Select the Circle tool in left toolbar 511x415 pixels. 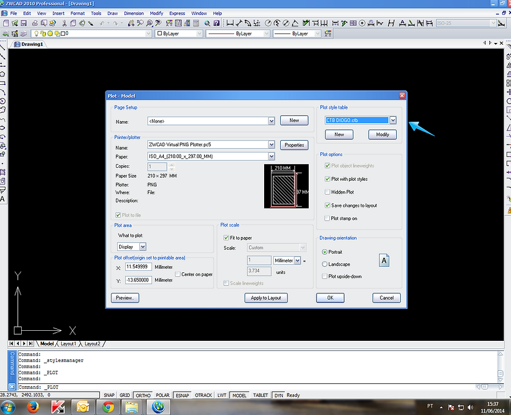pos(3,101)
